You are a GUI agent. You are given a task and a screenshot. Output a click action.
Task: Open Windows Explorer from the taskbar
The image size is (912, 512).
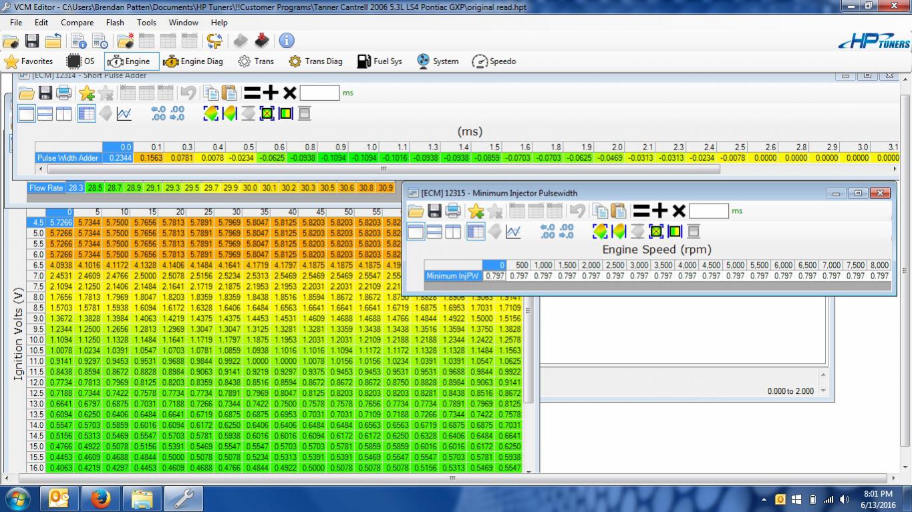tap(142, 499)
